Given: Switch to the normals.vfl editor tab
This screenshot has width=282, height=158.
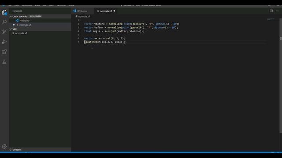Looking at the screenshot, I should coord(106,11).
